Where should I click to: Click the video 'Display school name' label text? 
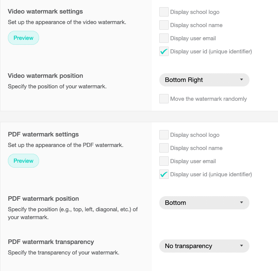[196, 25]
